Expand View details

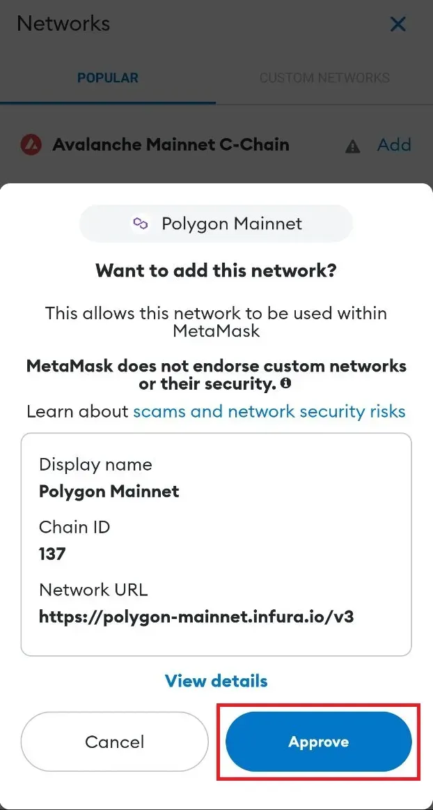pos(216,680)
